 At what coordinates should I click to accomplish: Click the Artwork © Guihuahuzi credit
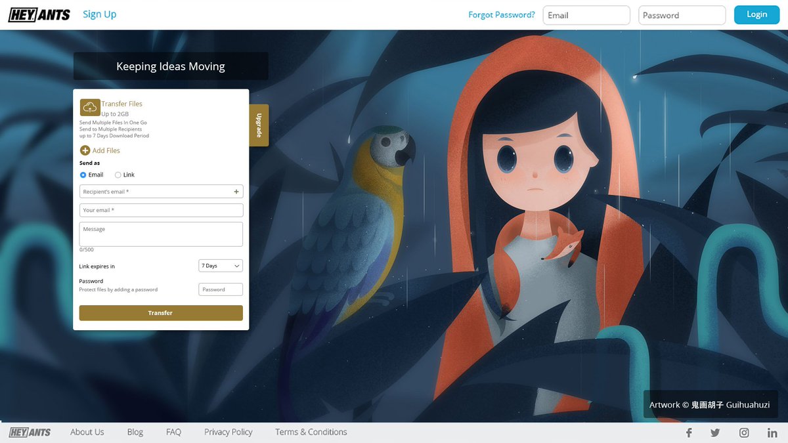coord(710,405)
